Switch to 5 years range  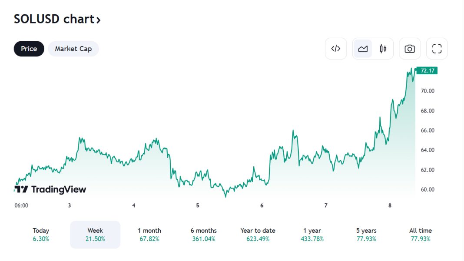[366, 235]
